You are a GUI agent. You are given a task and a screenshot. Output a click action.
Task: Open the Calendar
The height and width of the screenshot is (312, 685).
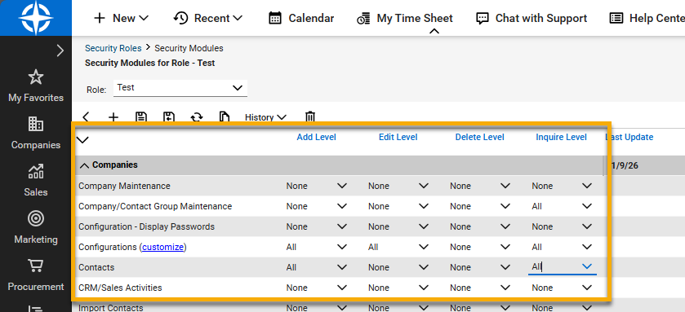[301, 18]
